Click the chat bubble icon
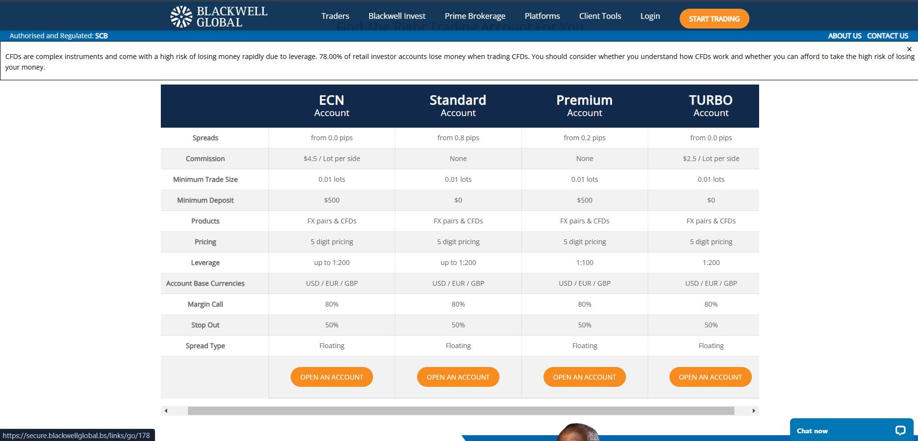Viewport: 918px width, 441px height. (900, 430)
